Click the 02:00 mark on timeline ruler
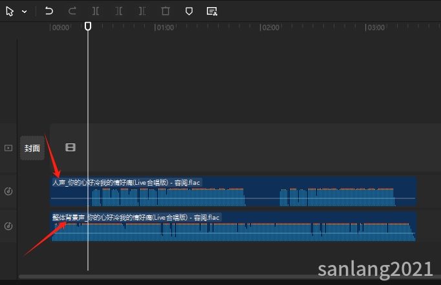This screenshot has height=285, width=441. pyautogui.click(x=270, y=28)
